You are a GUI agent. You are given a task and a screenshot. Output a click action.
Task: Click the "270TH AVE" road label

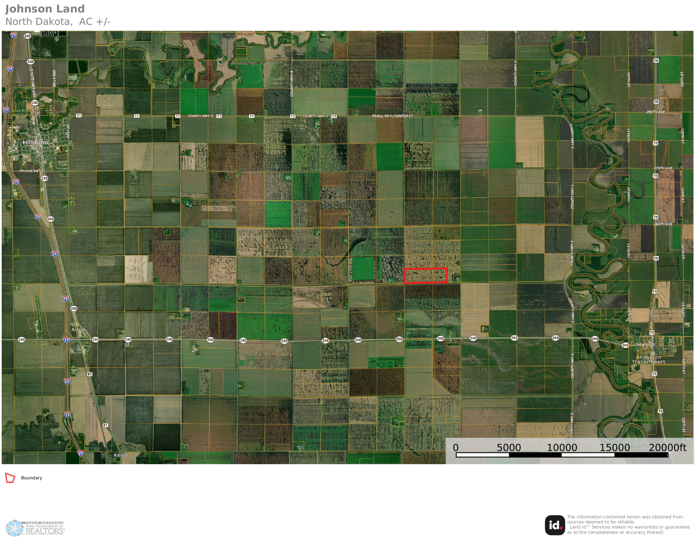663,168
